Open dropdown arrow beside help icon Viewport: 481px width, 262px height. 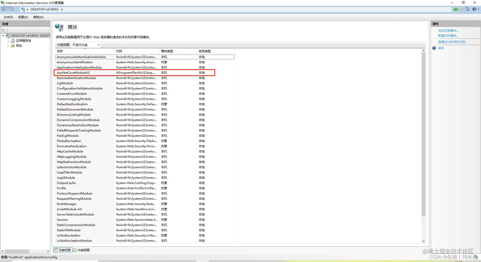[478, 9]
